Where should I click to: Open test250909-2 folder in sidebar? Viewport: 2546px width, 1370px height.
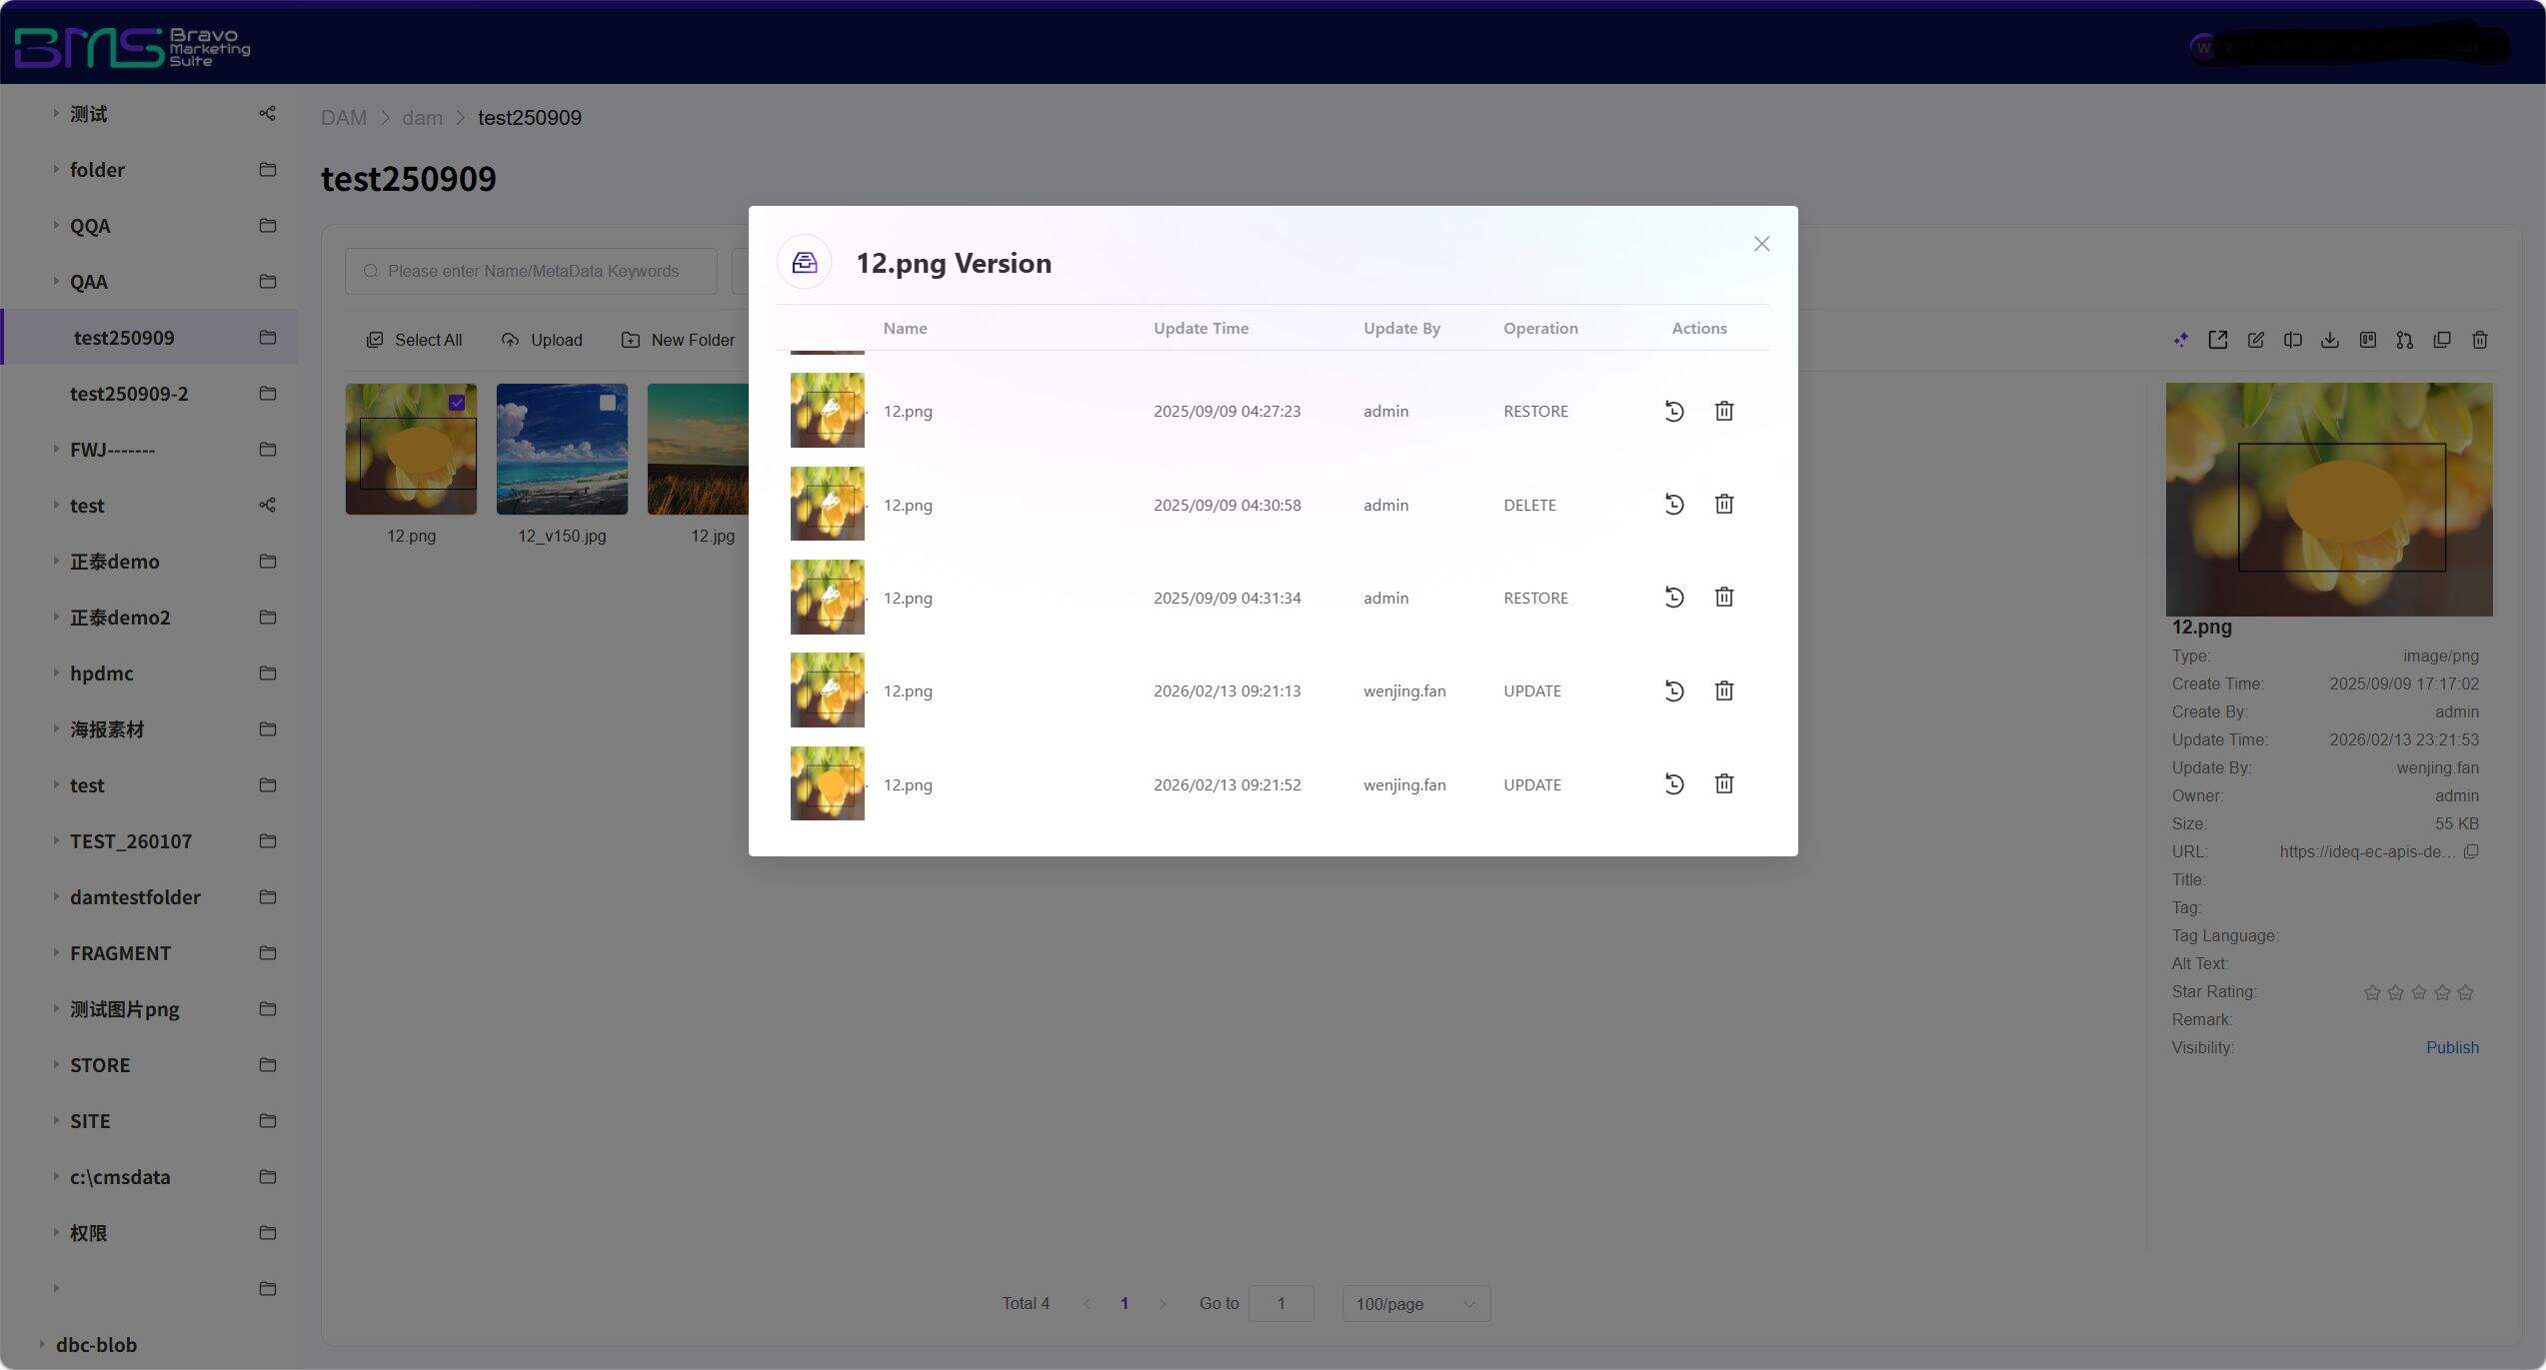point(129,394)
